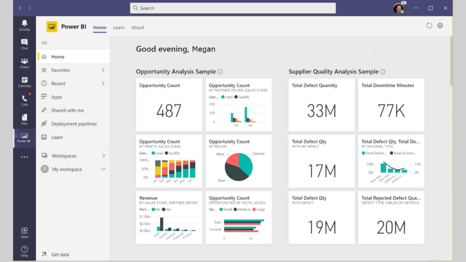Click the teal Small legend swatch
The width and height of the screenshot is (466, 262).
[221, 209]
